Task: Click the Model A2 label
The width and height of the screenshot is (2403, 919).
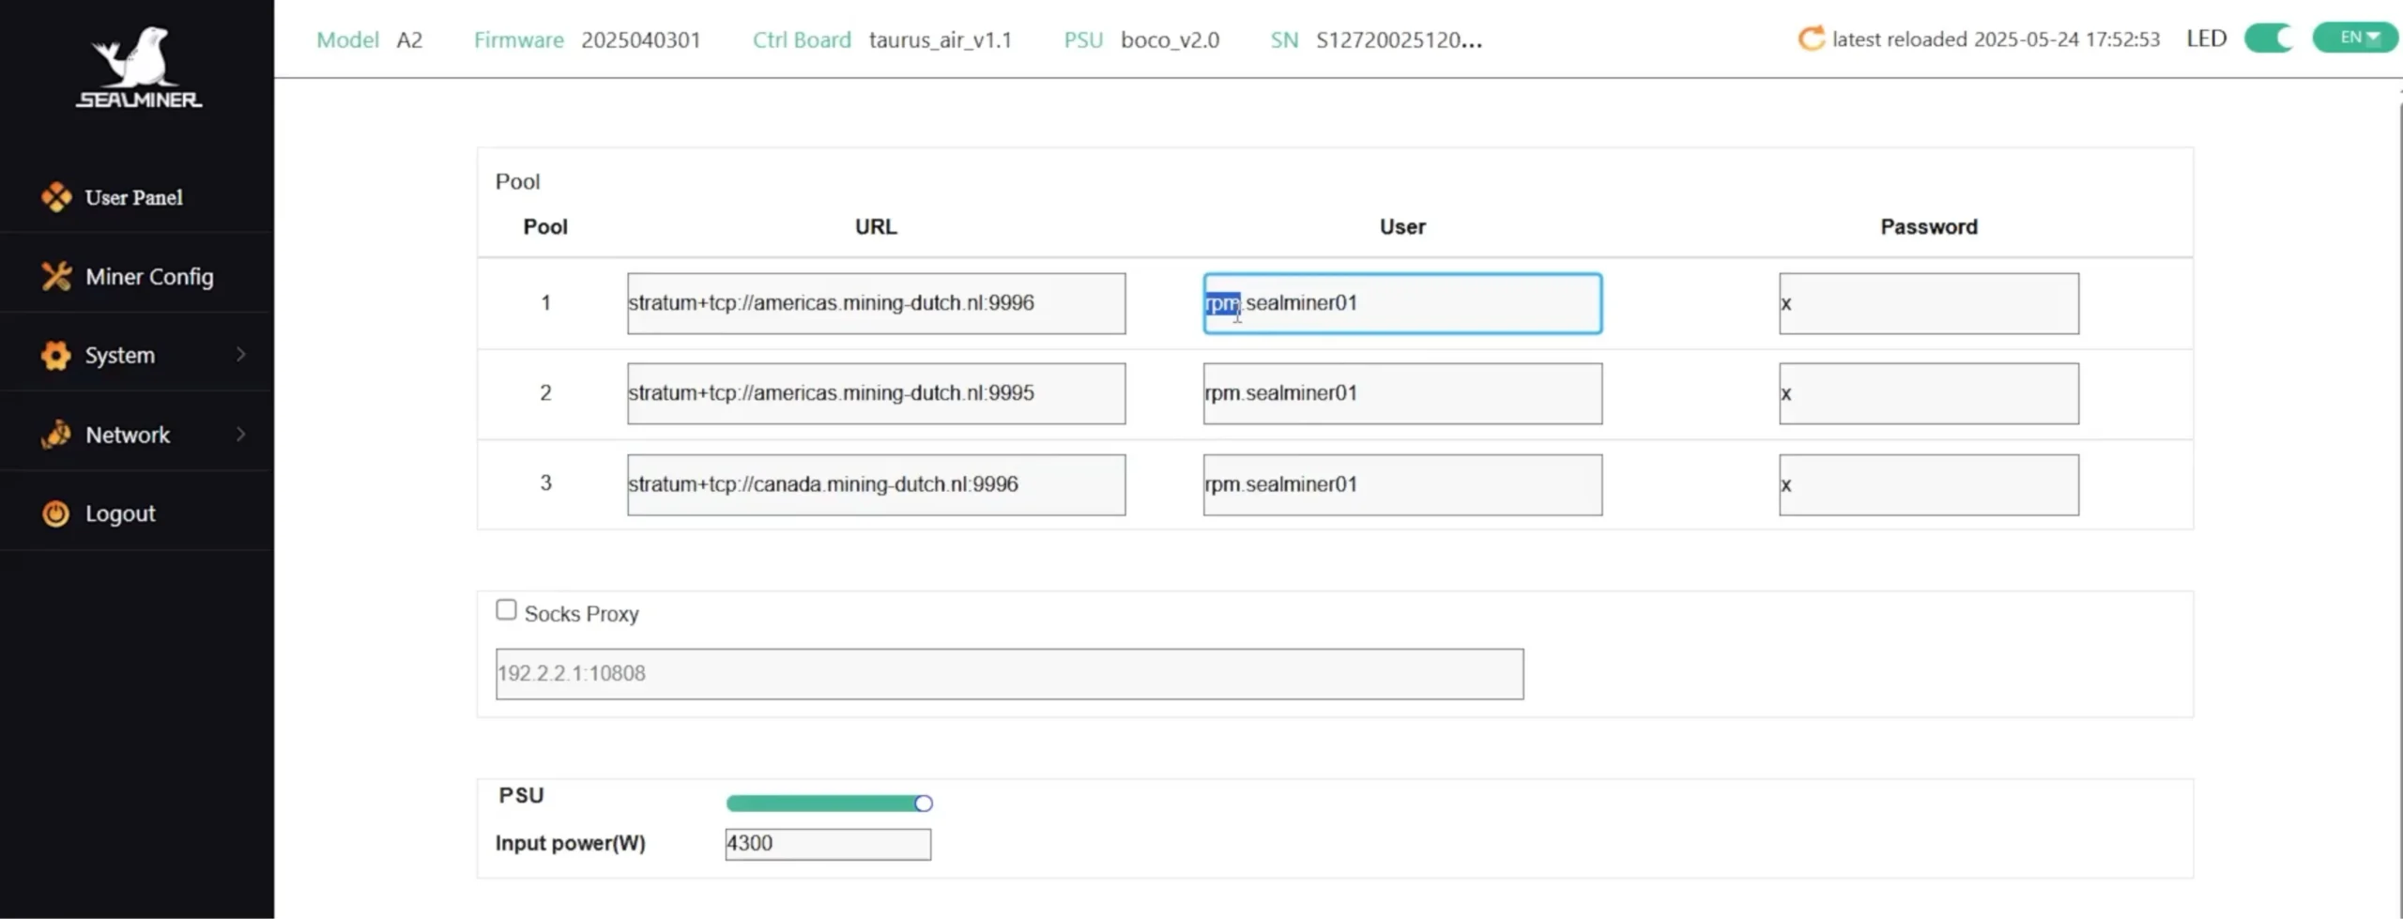Action: (371, 39)
